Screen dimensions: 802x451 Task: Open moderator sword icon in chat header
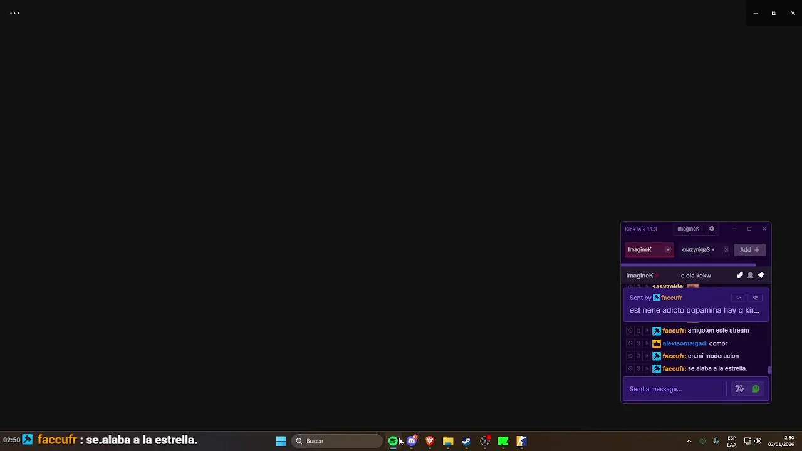pos(740,276)
